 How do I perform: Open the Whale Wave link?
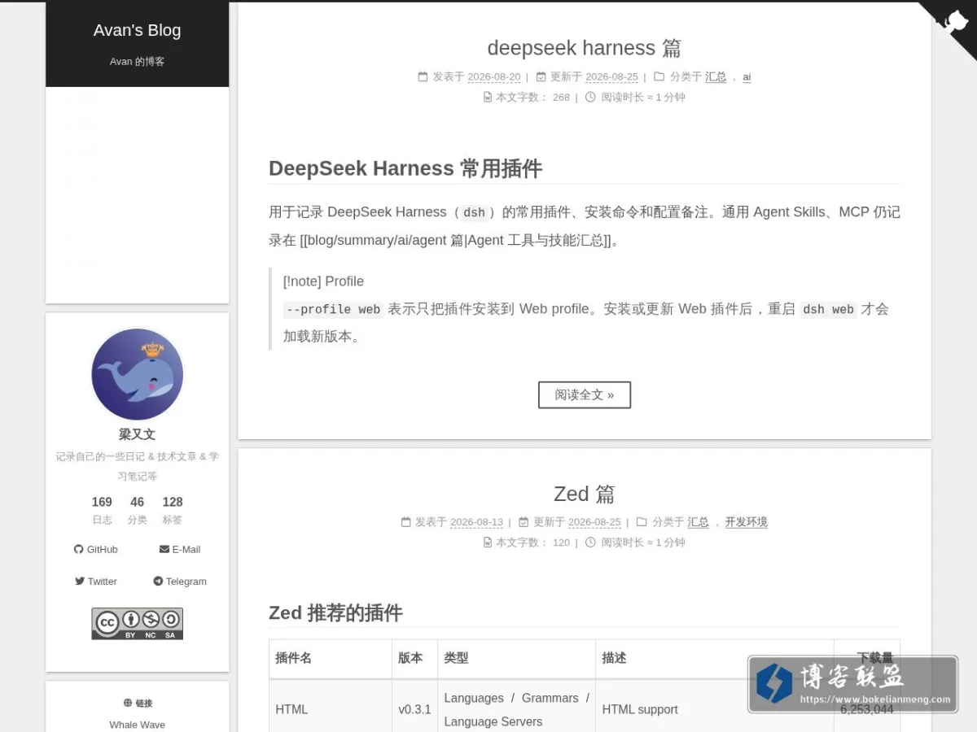(137, 725)
